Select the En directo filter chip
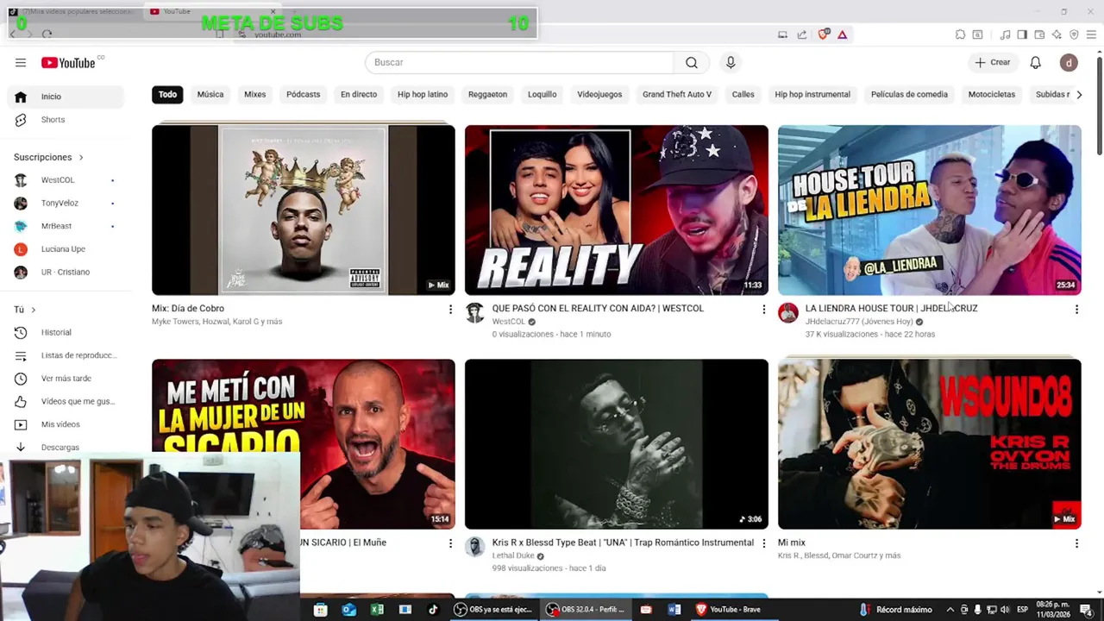This screenshot has height=621, width=1104. [x=359, y=94]
